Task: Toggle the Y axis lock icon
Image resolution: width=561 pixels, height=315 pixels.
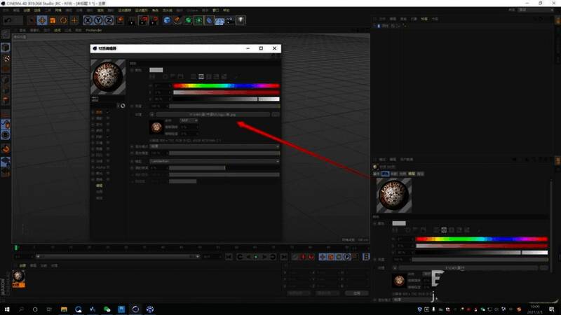Action: click(x=99, y=20)
